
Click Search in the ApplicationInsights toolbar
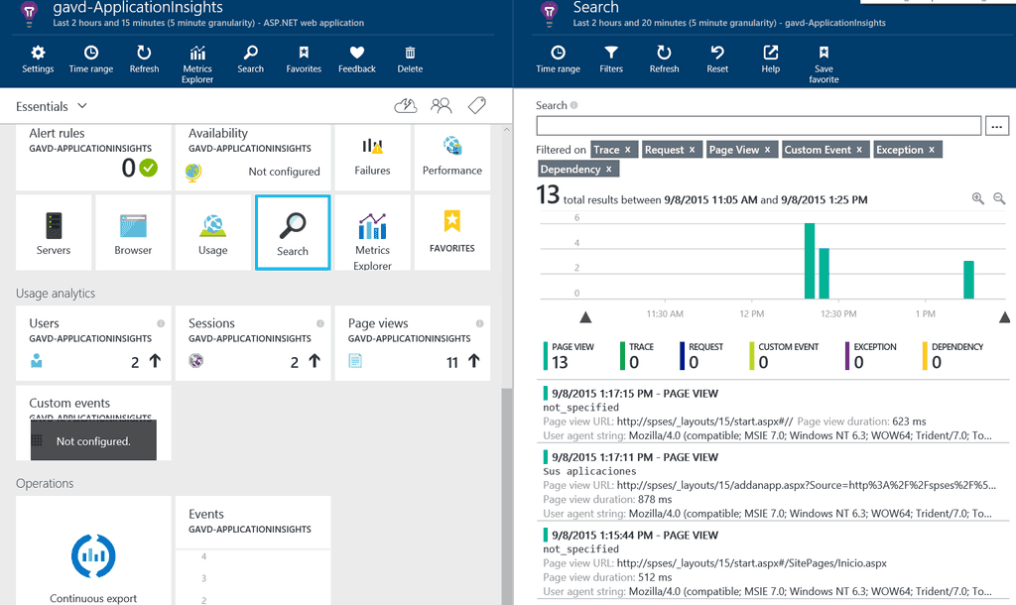250,60
